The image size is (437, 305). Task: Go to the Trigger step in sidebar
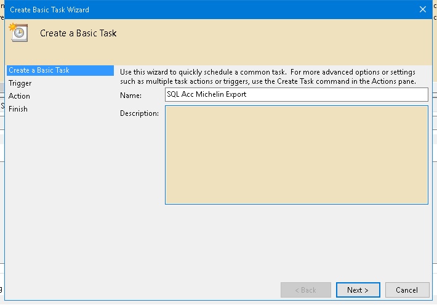coord(20,83)
